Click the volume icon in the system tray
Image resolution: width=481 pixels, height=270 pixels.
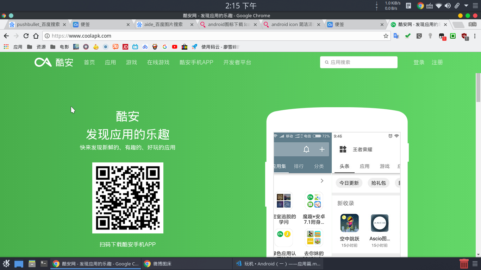[x=448, y=6]
